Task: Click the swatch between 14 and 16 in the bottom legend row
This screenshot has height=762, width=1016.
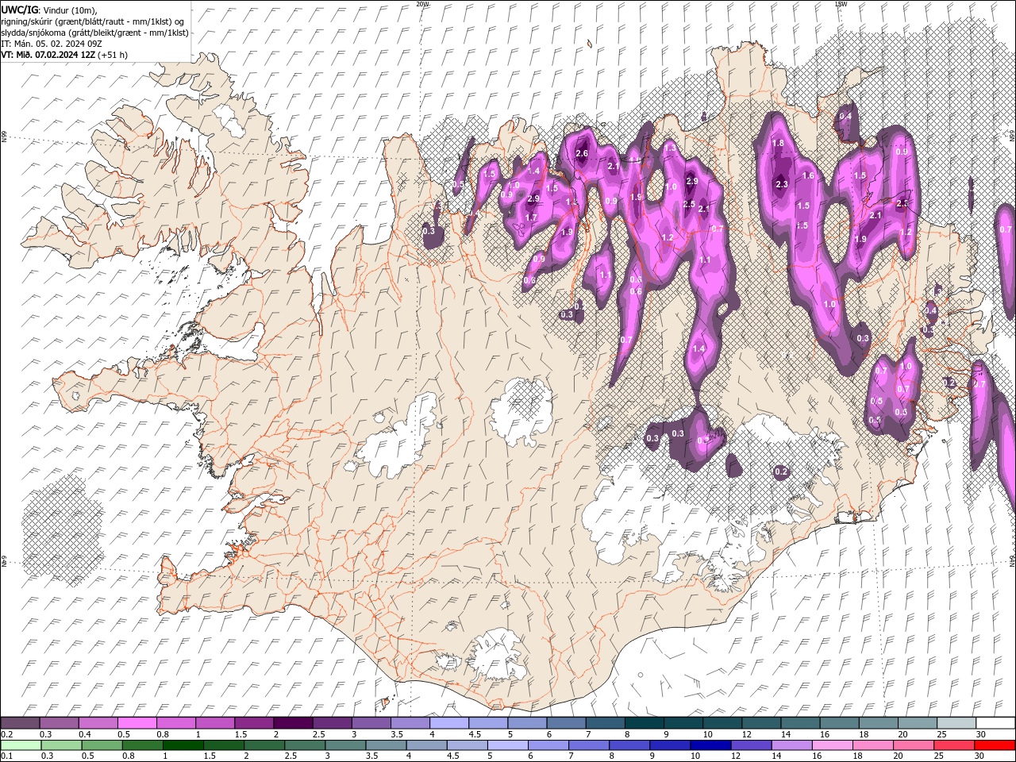Action: [791, 745]
